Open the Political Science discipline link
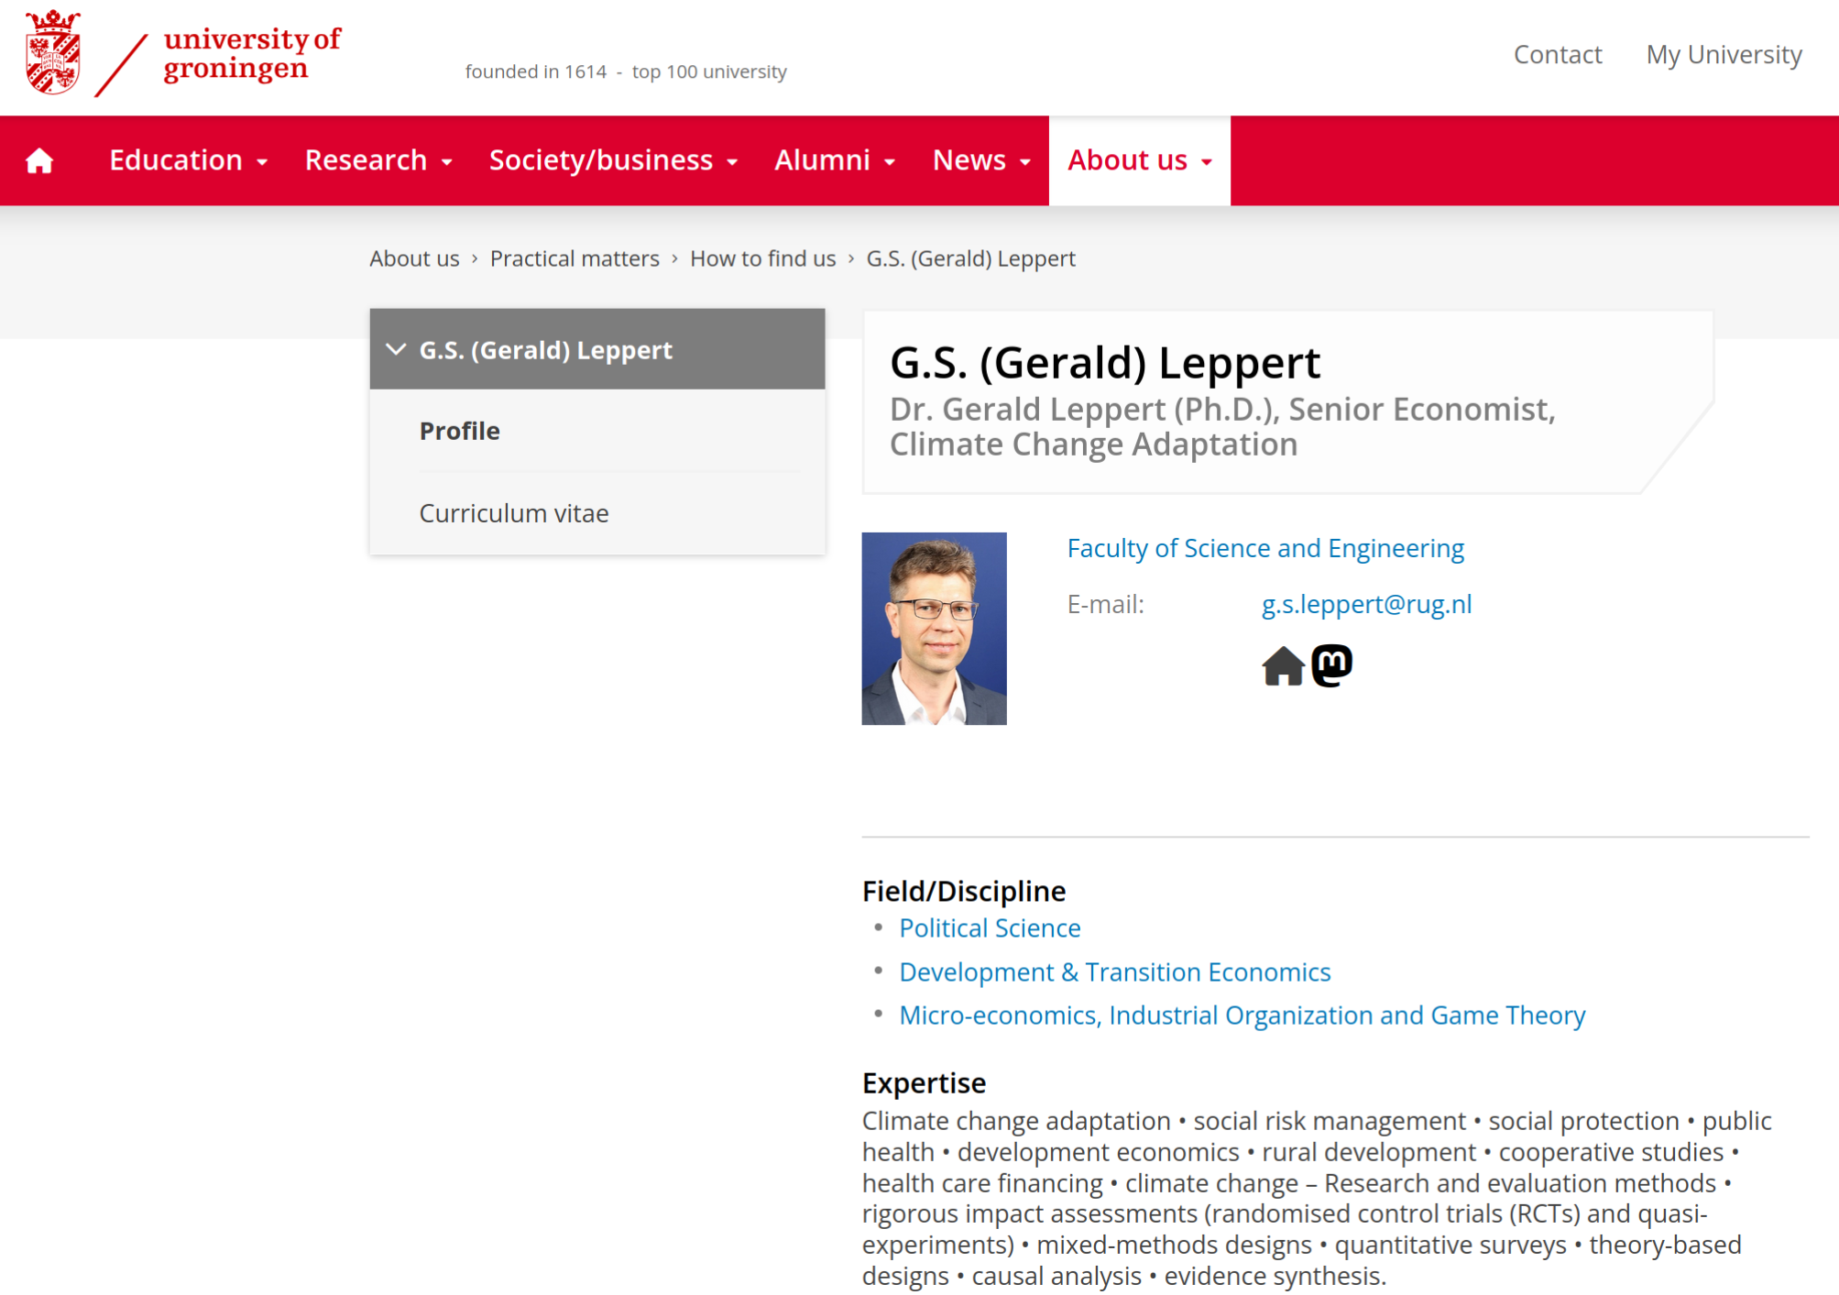Screen dimensions: 1839x1295 click(990, 928)
